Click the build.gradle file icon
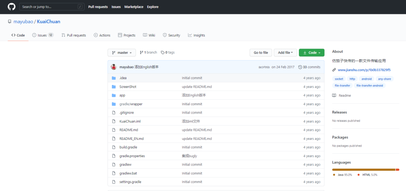Image resolution: width=406 pixels, height=191 pixels. (114, 147)
